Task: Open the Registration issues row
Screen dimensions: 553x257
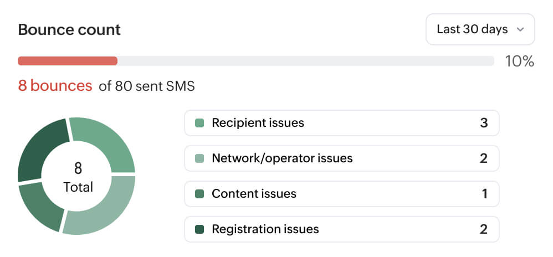Action: (x=342, y=229)
